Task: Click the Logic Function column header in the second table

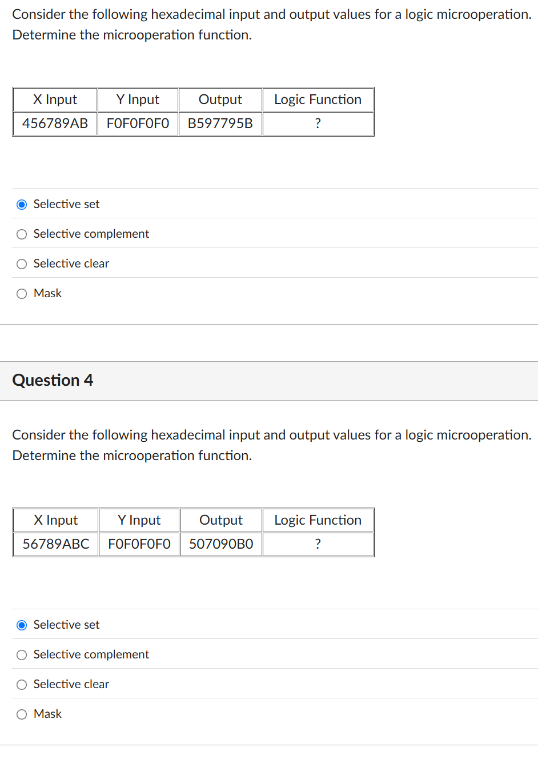Action: (x=318, y=520)
